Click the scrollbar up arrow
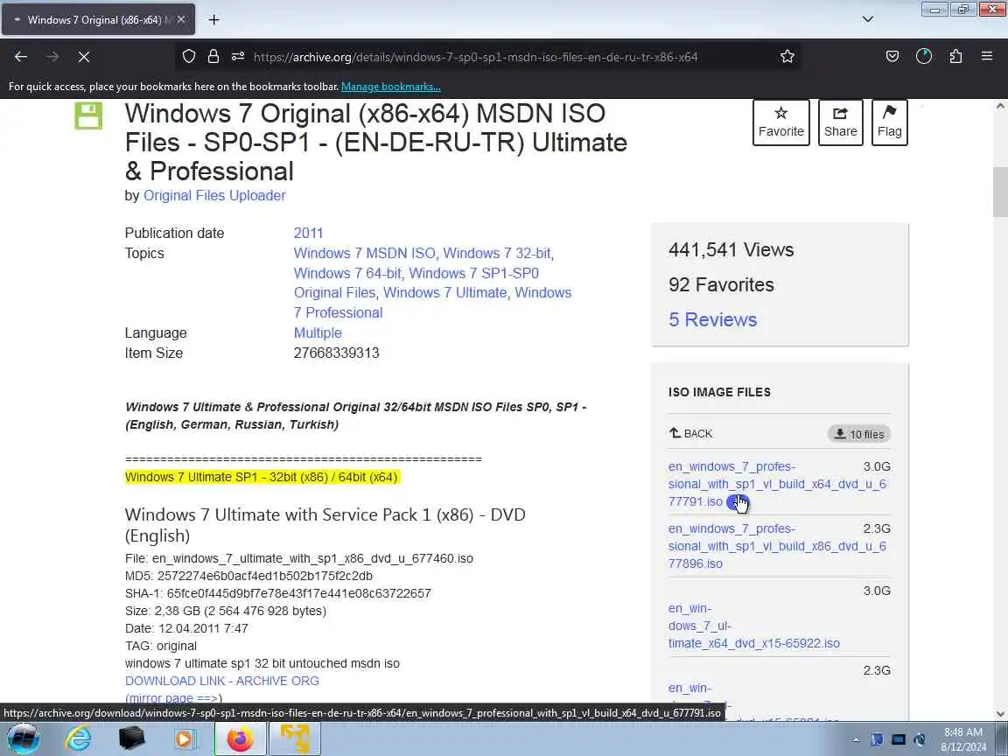This screenshot has height=756, width=1008. (x=1000, y=106)
